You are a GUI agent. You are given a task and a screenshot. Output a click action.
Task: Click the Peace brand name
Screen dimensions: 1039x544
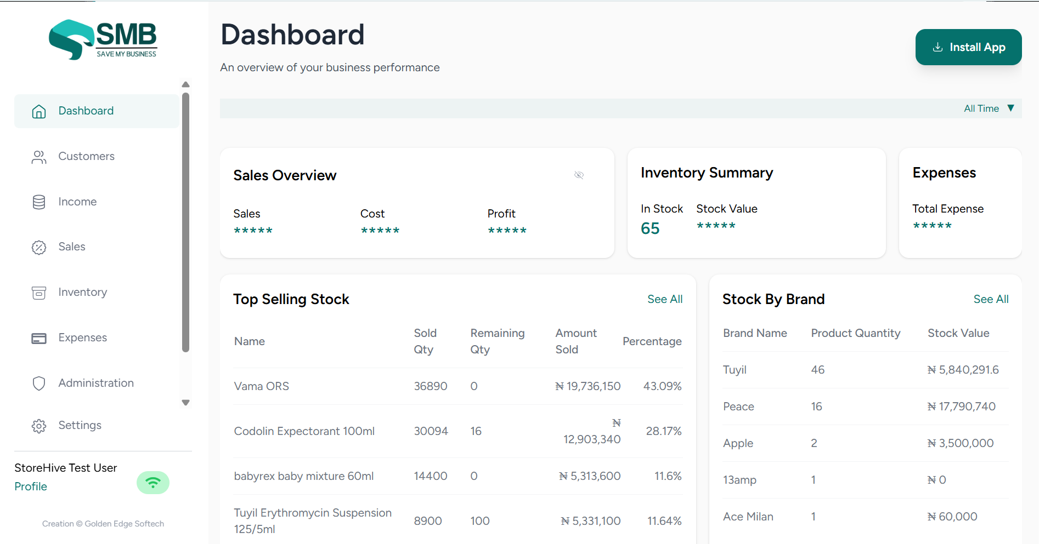738,406
